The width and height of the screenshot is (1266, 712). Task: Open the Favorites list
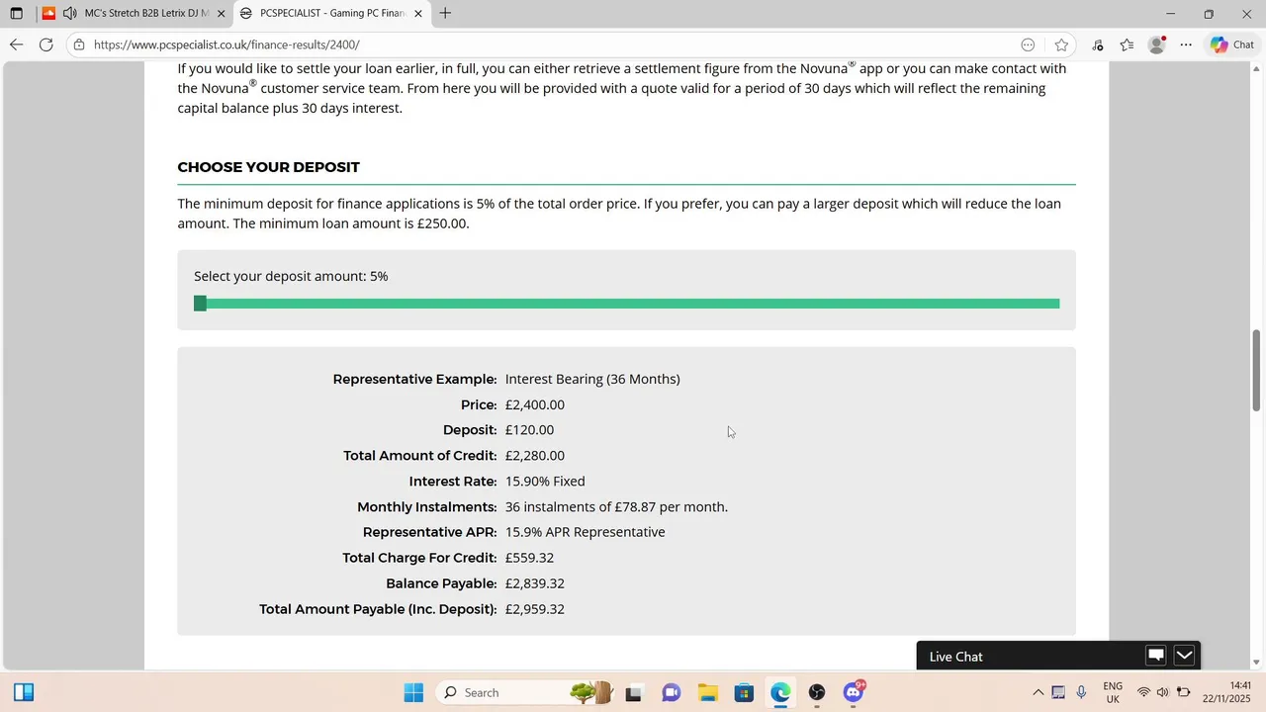pyautogui.click(x=1128, y=44)
